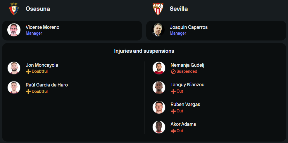Open the Sevilla team name link
The width and height of the screenshot is (288, 143).
click(x=179, y=9)
